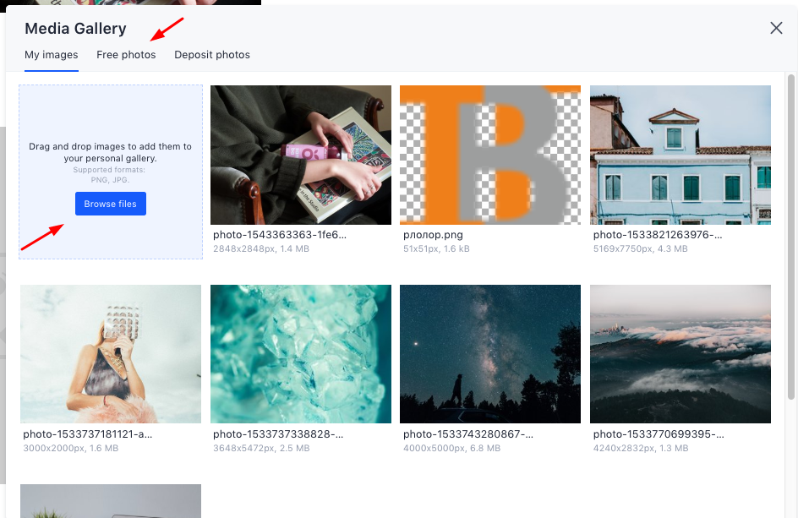Viewport: 798px width, 518px height.
Task: Select the photo-1533770699395 cloudy mountains thumbnail
Action: point(680,354)
